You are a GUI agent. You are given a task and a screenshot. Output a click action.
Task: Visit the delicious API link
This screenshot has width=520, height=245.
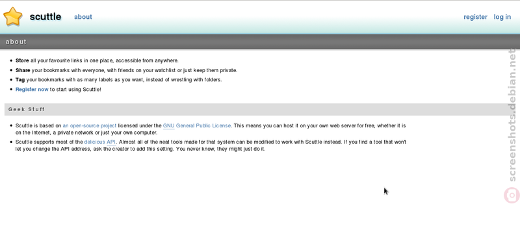pyautogui.click(x=100, y=142)
